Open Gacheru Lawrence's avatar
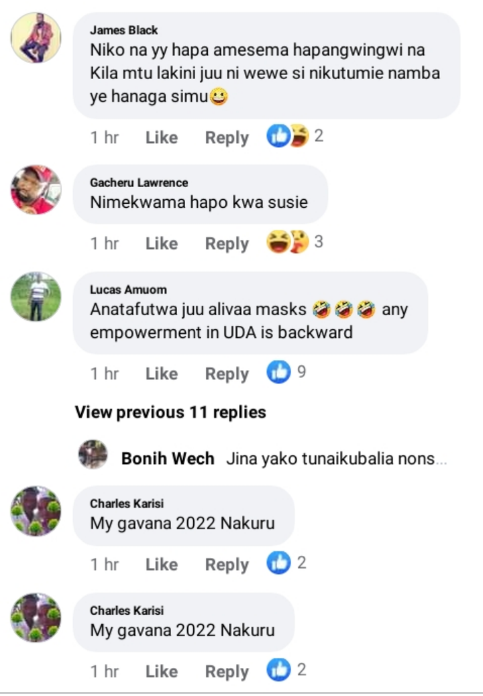This screenshot has width=483, height=696. coord(36,190)
